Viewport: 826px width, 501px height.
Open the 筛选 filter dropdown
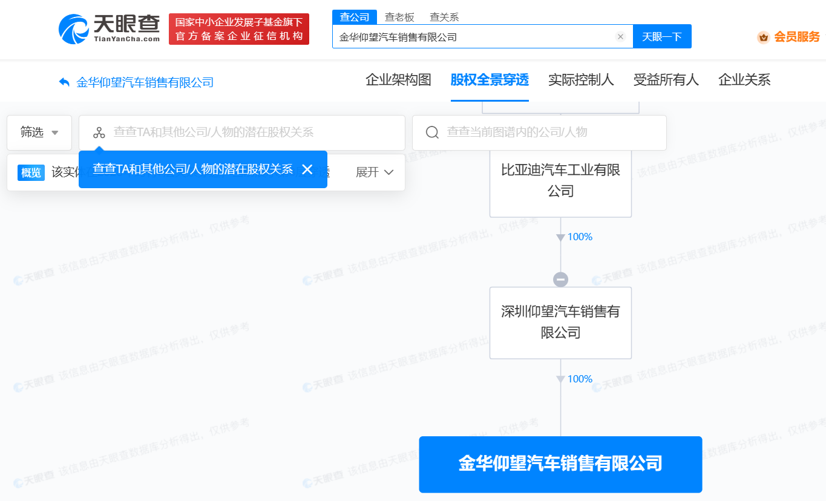(39, 133)
